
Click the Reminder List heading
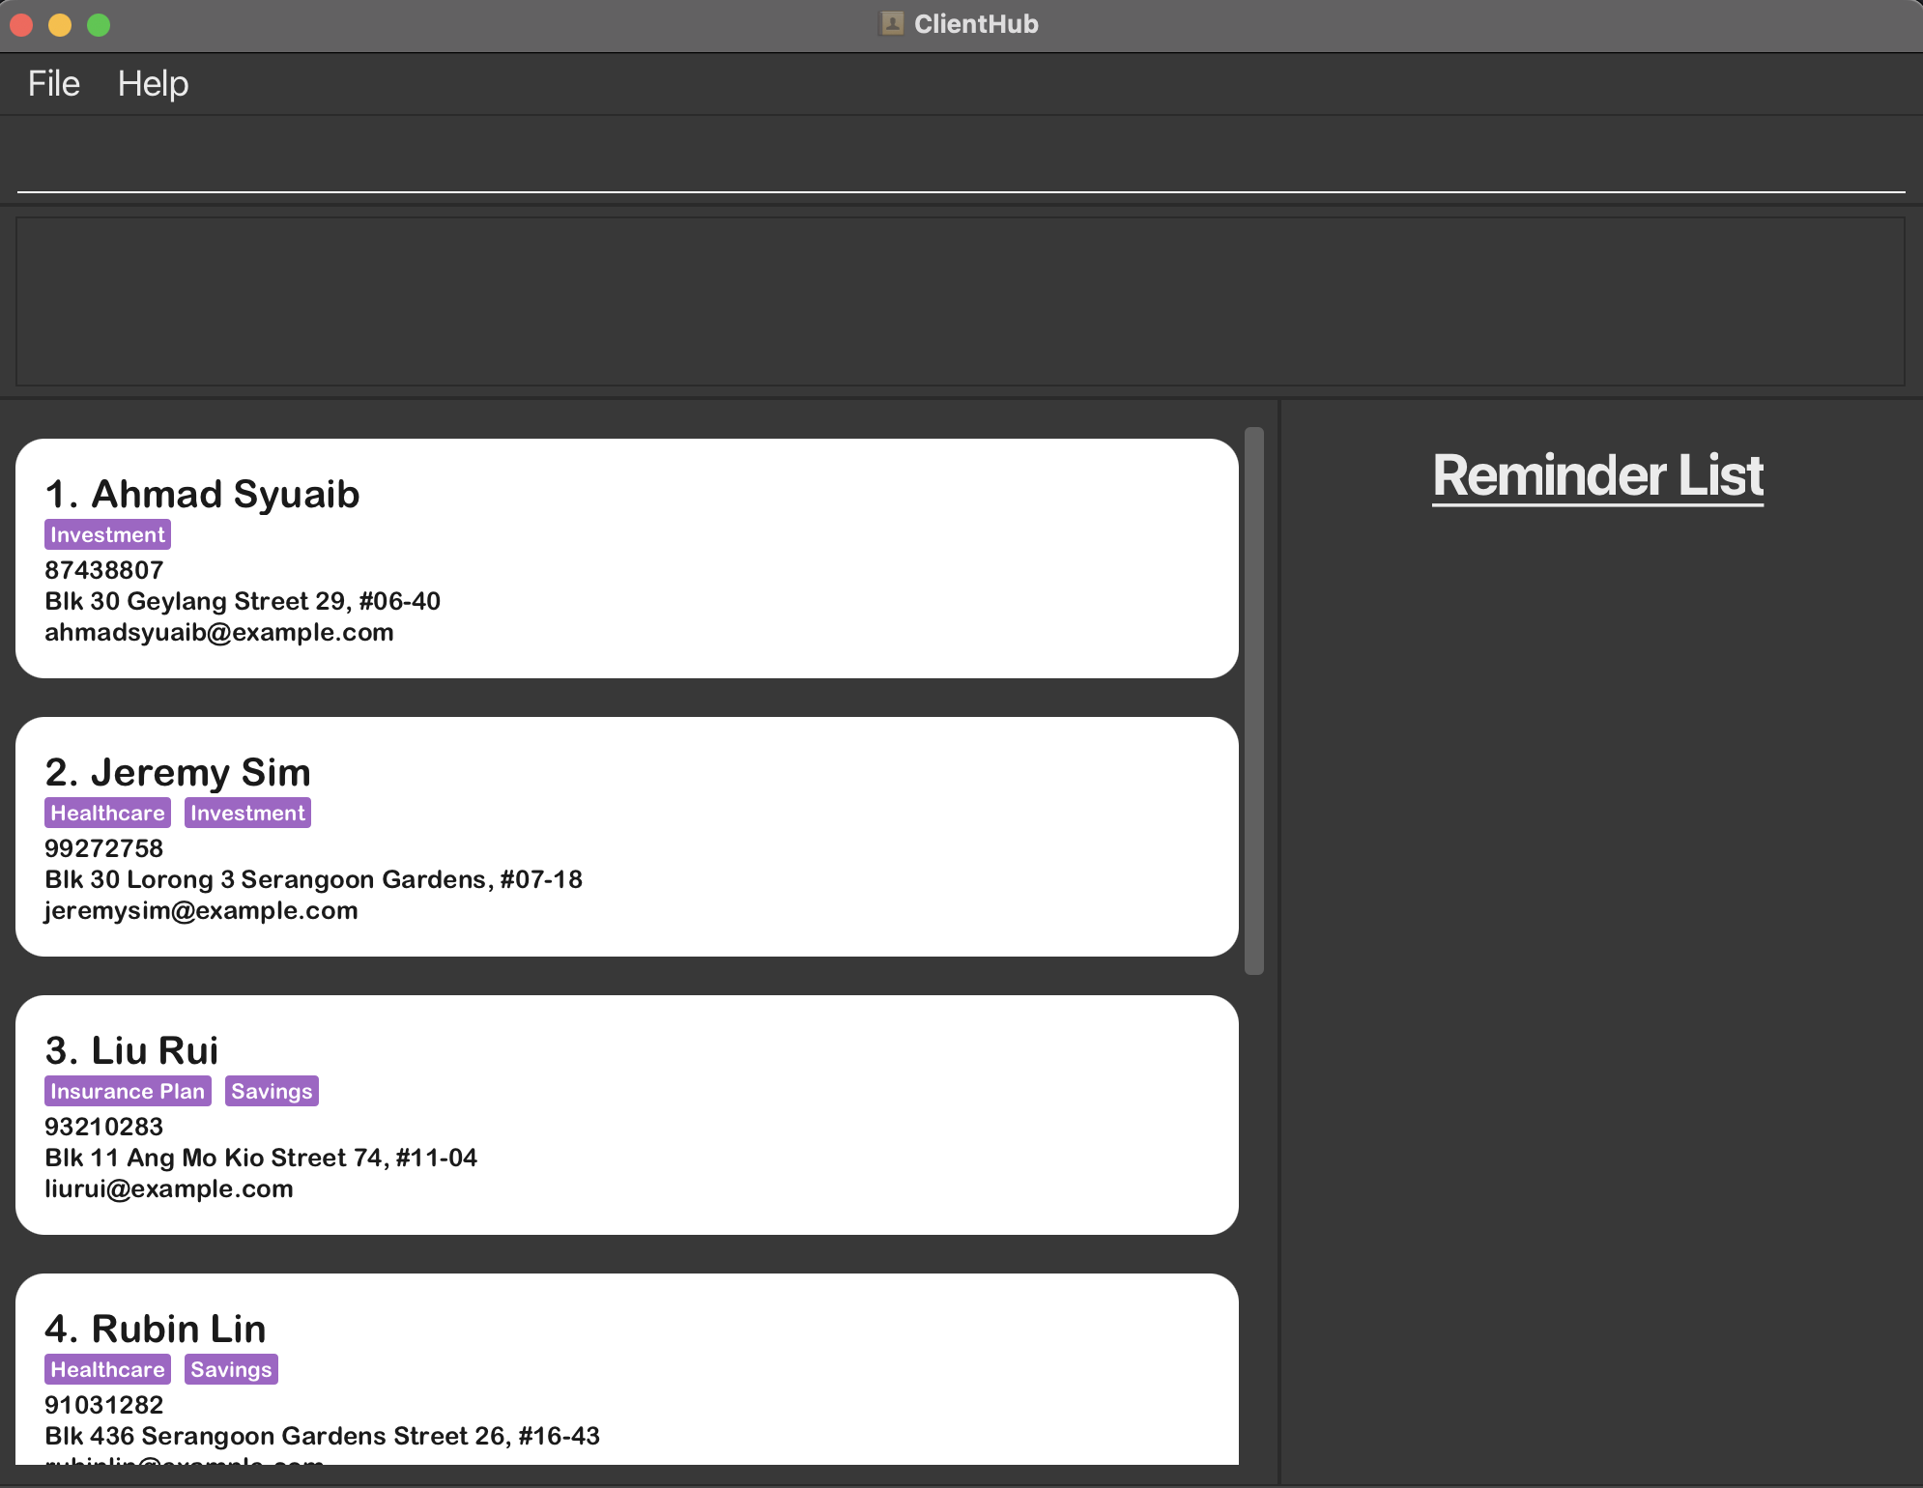[1597, 476]
